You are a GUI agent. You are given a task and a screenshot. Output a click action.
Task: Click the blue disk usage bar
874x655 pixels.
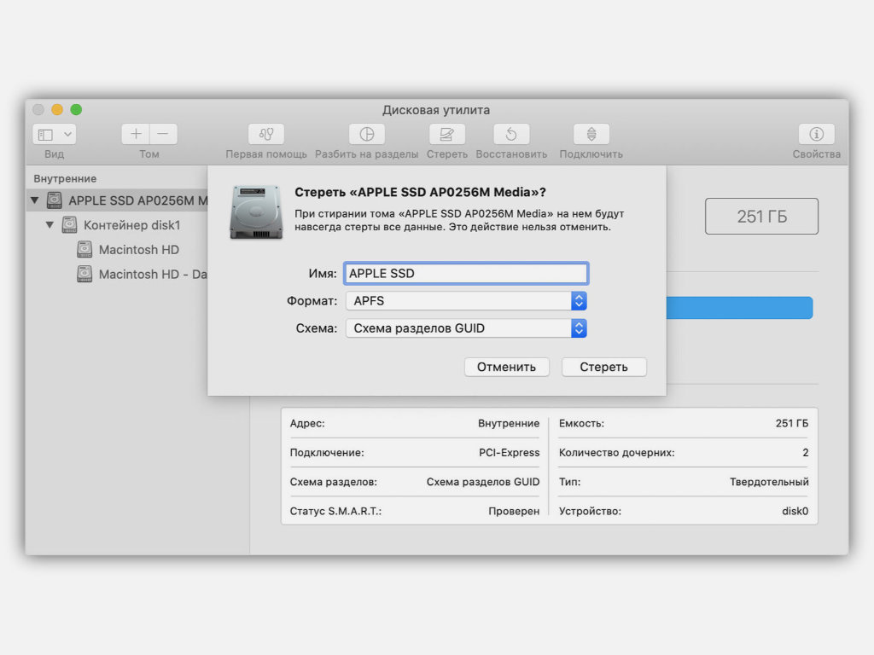(738, 308)
